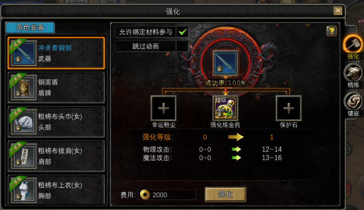The image size is (364, 210).
Task: Add 幸运粉尘 via the plus slot
Action: (163, 108)
